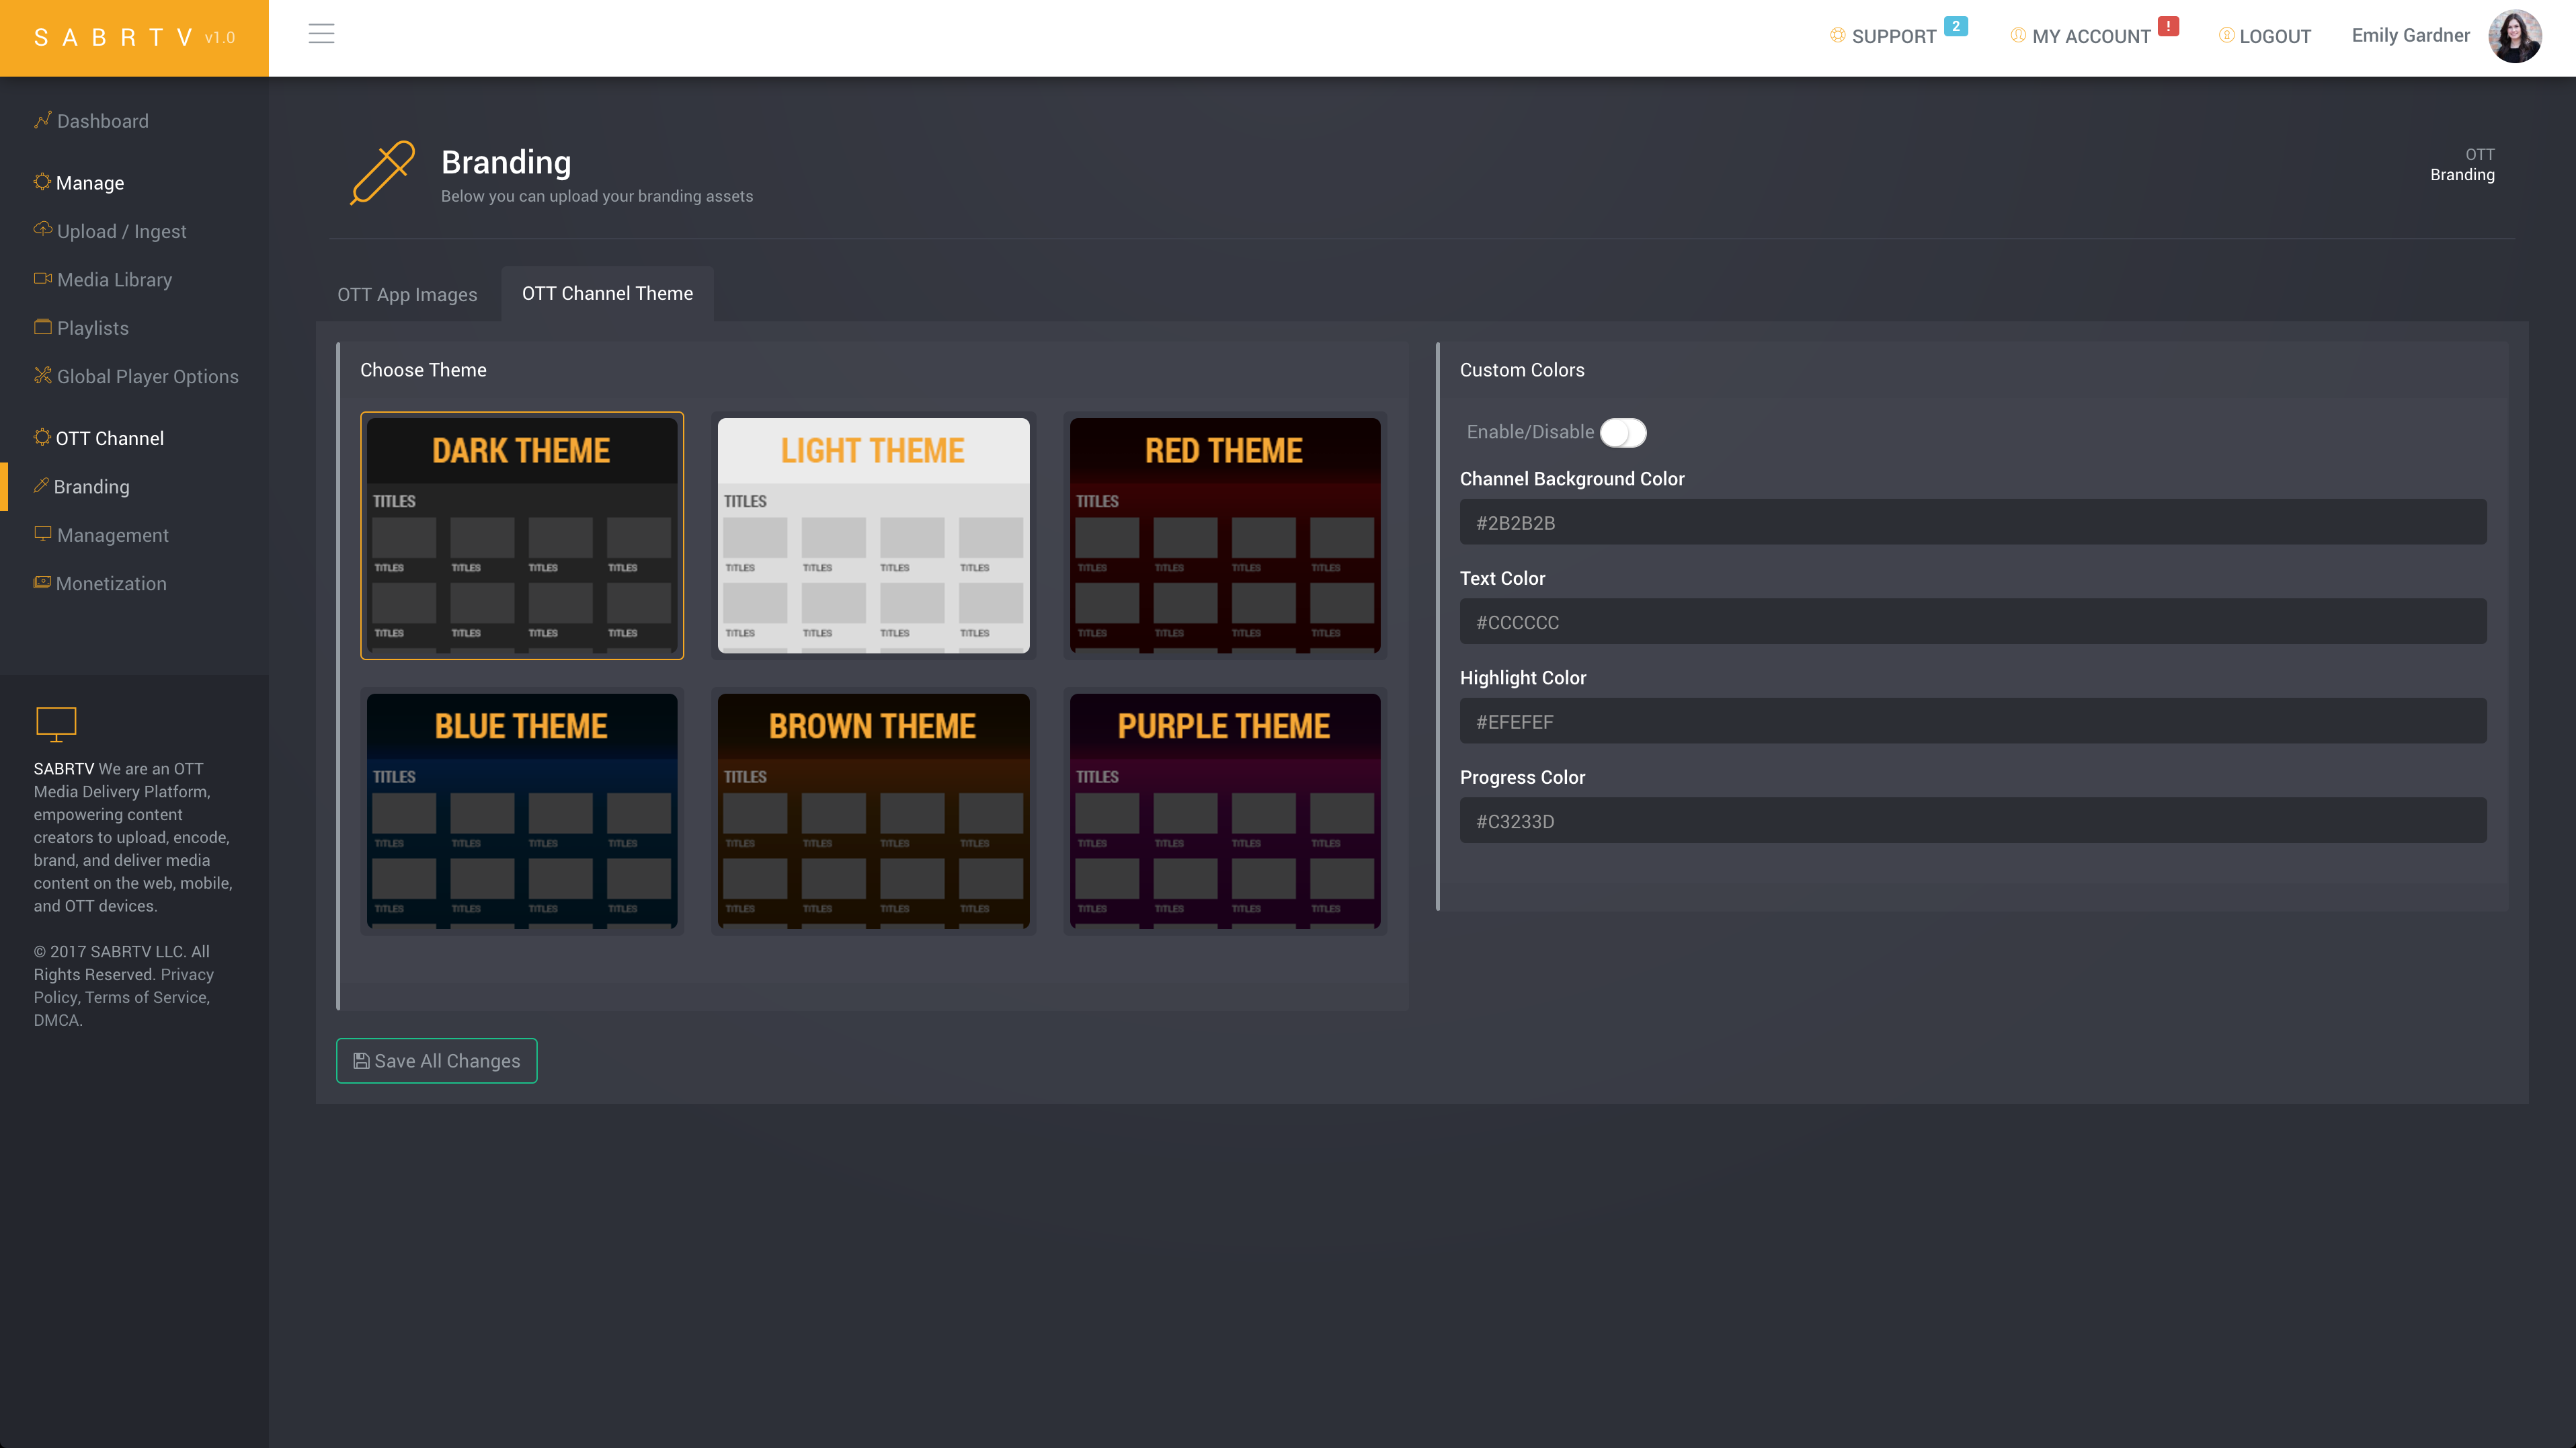Pick the Brown Theme thumbnail
The height and width of the screenshot is (1448, 2576).
(x=873, y=811)
